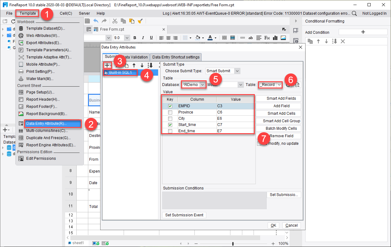391x247 pixels.
Task: Click the Paste clipboard icon
Action: [x=132, y=21]
